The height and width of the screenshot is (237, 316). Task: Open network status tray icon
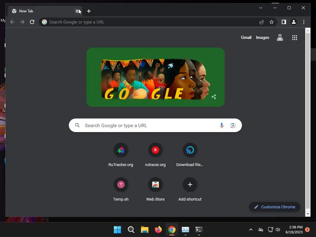click(270, 230)
